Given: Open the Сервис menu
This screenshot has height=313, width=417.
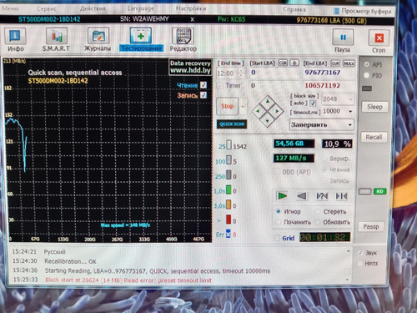Looking at the screenshot, I should (x=47, y=9).
